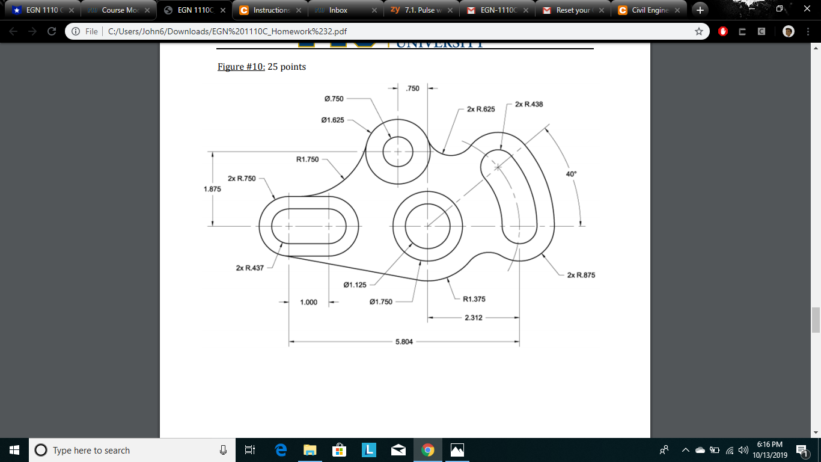
Task: Open Action Center from the notification icon
Action: (x=802, y=450)
